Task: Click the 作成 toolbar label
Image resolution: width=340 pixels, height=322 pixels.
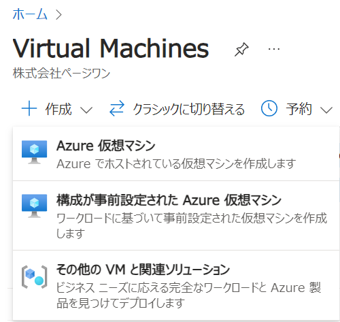Action: point(58,109)
